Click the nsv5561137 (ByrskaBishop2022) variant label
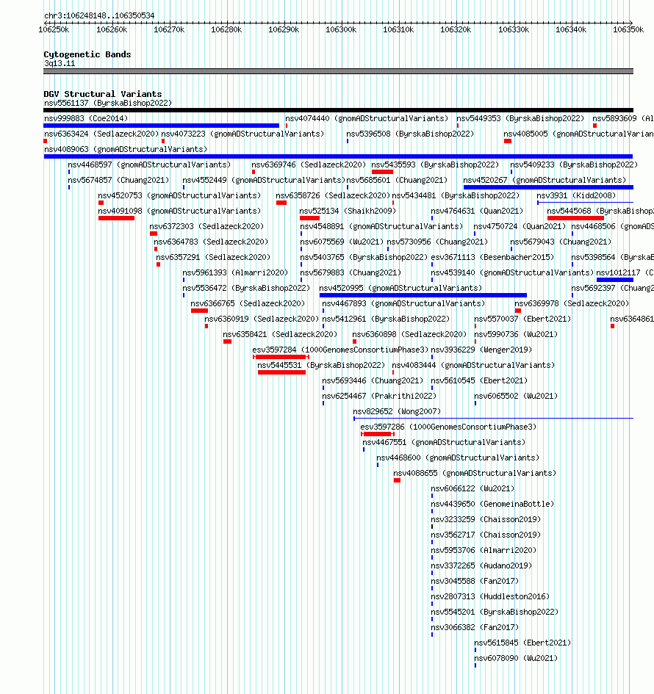 107,103
